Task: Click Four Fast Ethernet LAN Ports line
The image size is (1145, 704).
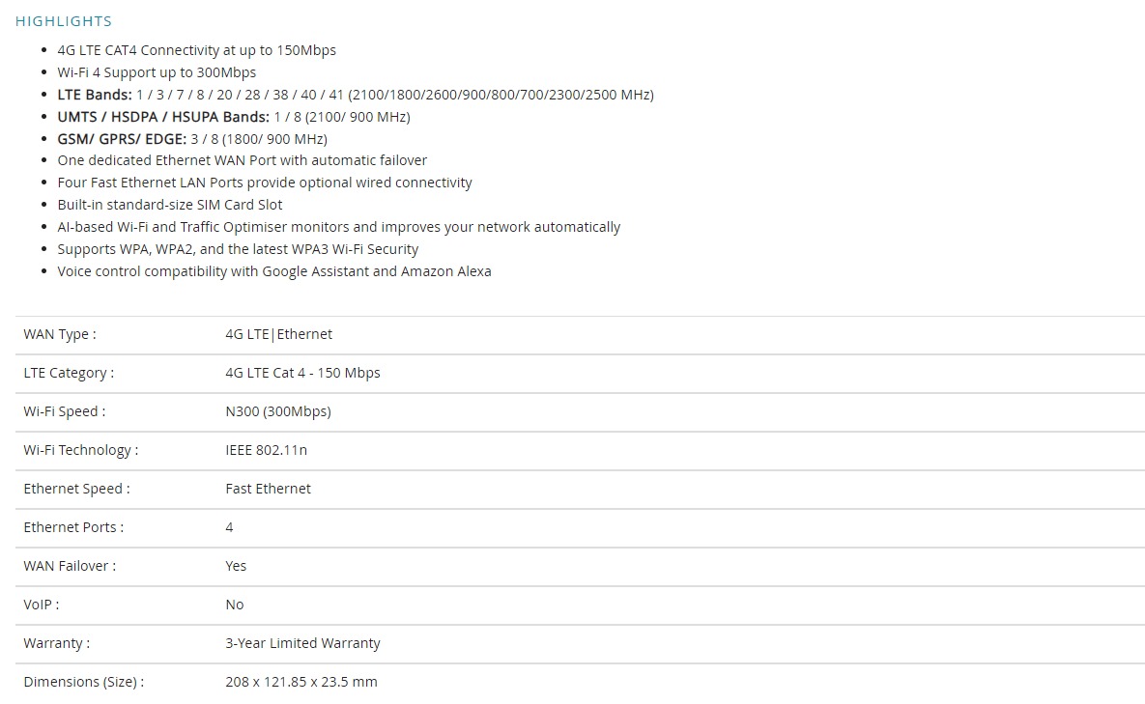Action: point(265,183)
